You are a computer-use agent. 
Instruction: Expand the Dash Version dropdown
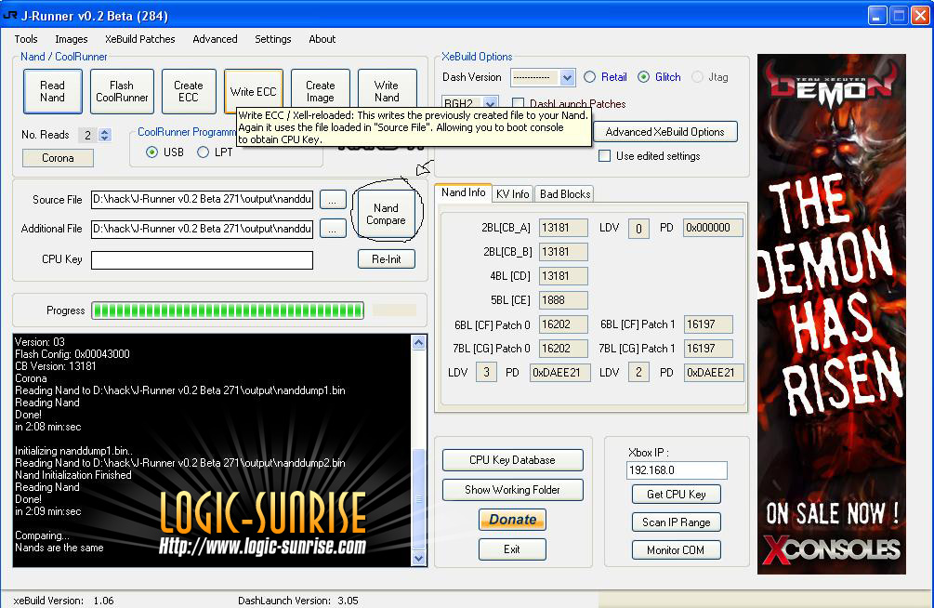tap(567, 77)
